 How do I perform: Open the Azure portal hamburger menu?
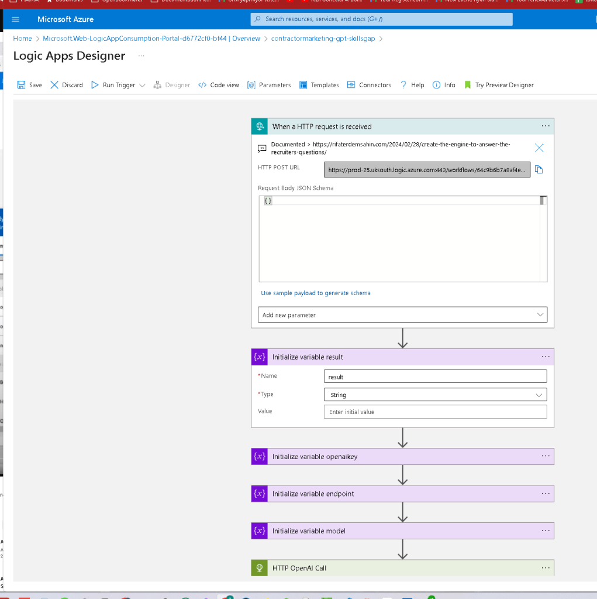tap(15, 19)
